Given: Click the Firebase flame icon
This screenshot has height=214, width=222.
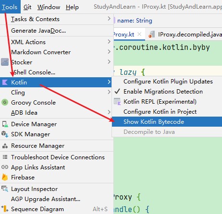Looking at the screenshot, I should [x=5, y=177].
